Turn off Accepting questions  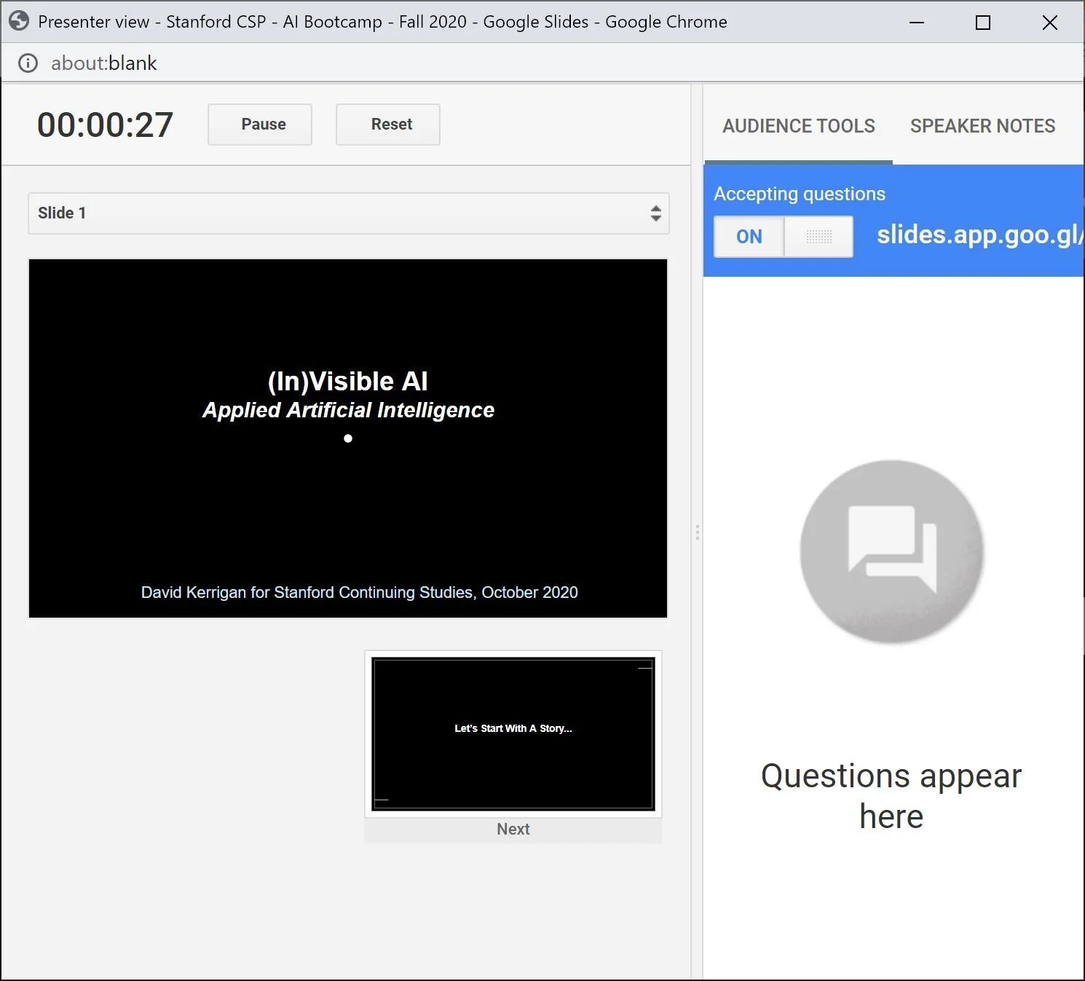coord(749,236)
